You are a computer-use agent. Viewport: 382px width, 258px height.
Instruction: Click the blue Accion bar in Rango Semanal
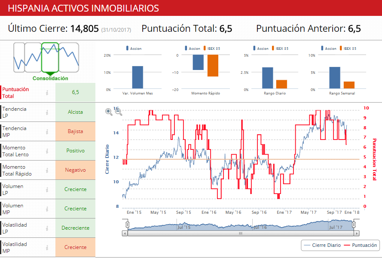coord(335,78)
